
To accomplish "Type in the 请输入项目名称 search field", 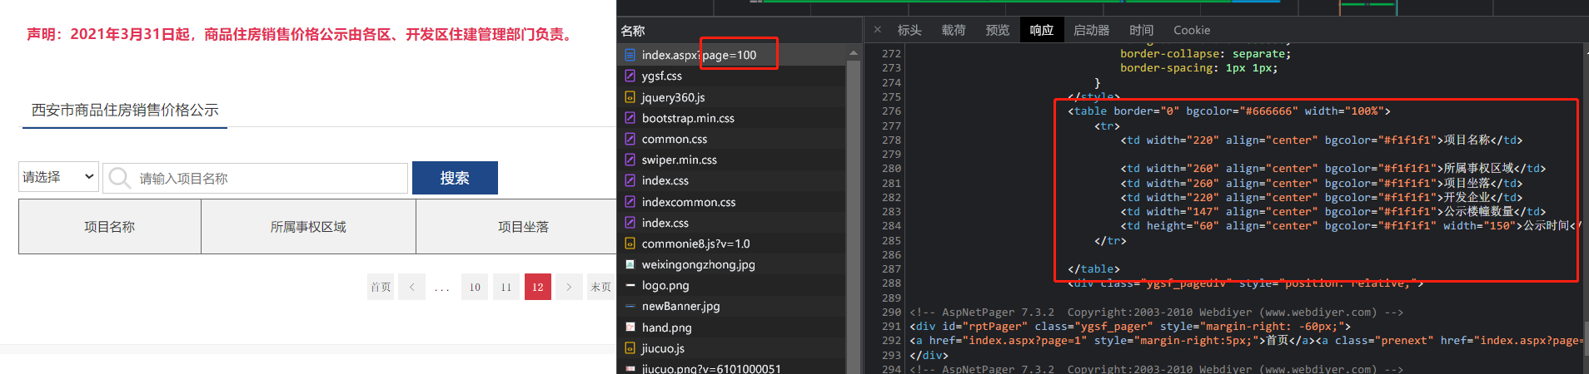I will coord(266,178).
